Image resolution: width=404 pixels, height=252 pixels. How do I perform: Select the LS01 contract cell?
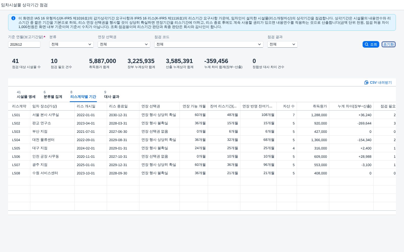19,115
